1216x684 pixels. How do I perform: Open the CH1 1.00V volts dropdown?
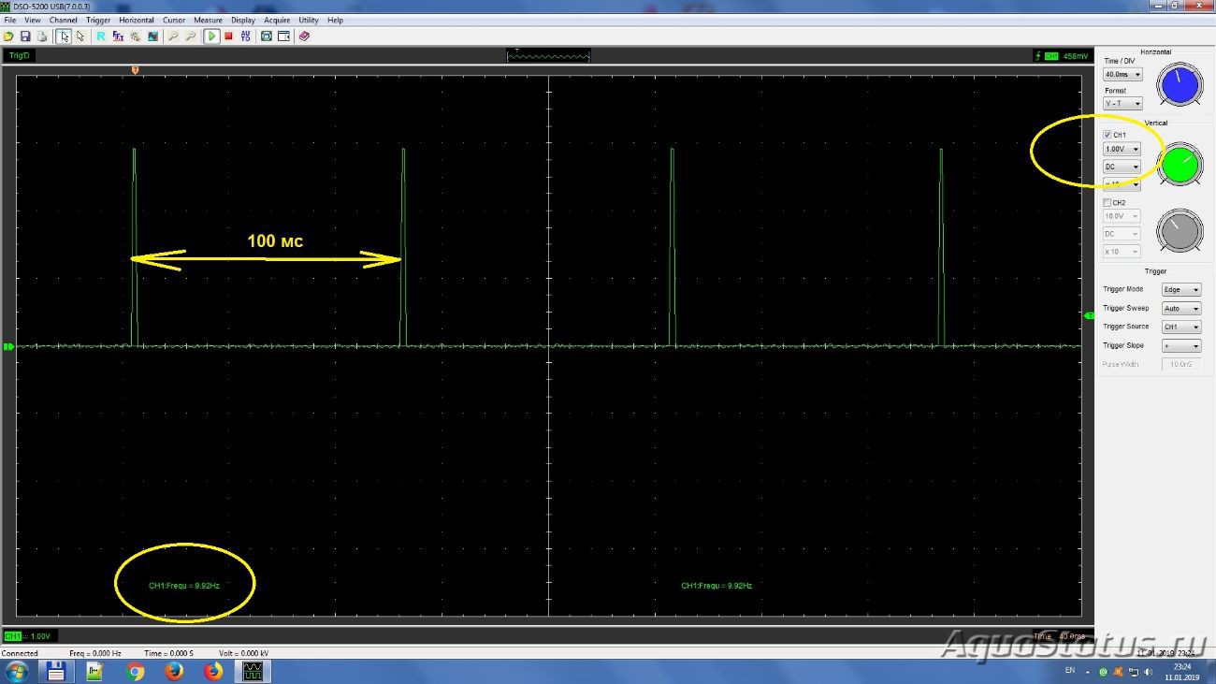(x=1122, y=149)
